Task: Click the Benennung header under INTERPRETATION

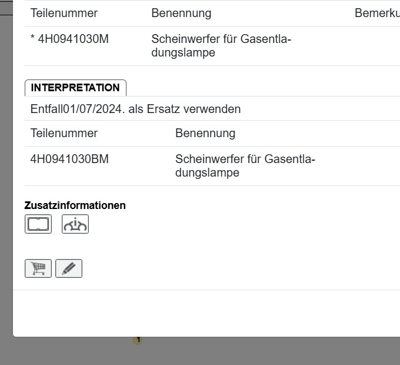Action: click(205, 133)
